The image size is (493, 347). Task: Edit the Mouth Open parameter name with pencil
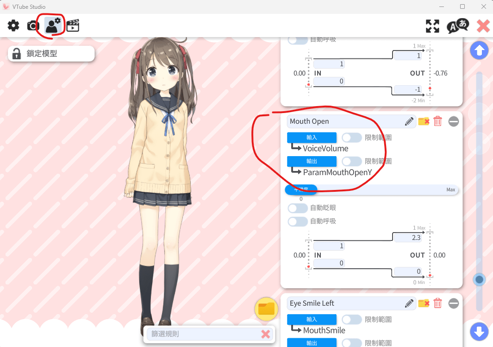point(409,121)
